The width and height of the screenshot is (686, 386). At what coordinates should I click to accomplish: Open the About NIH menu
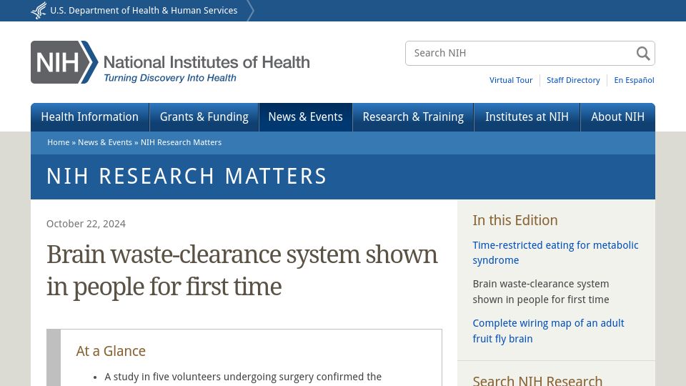click(x=617, y=117)
